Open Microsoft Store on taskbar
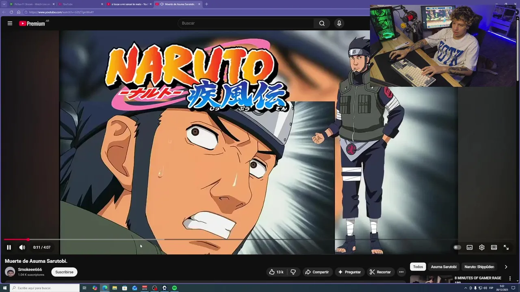Image resolution: width=520 pixels, height=292 pixels. click(125, 288)
